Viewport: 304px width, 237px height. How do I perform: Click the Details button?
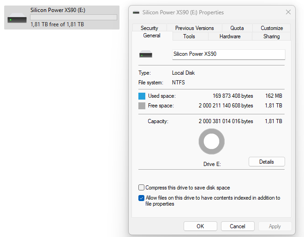pos(266,162)
